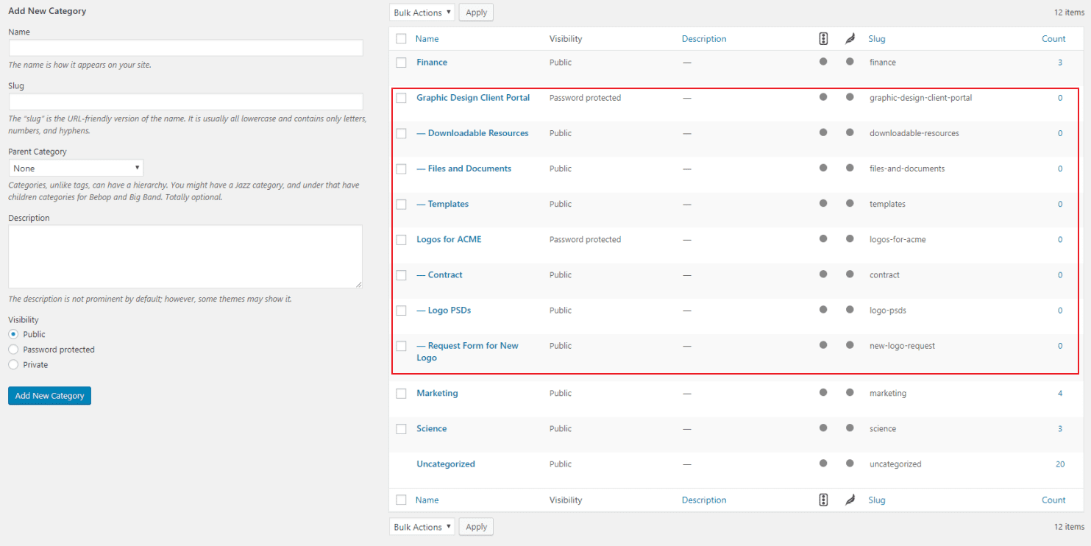Viewport: 1091px width, 546px height.
Task: Click the Add New Category button
Action: [49, 395]
